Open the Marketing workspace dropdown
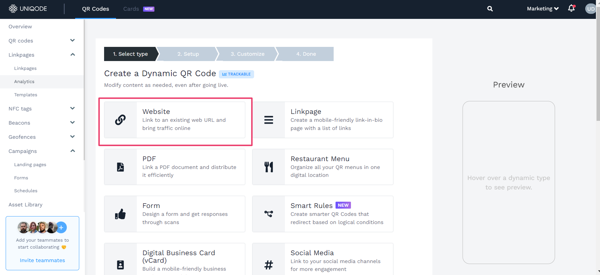600x275 pixels. (543, 9)
